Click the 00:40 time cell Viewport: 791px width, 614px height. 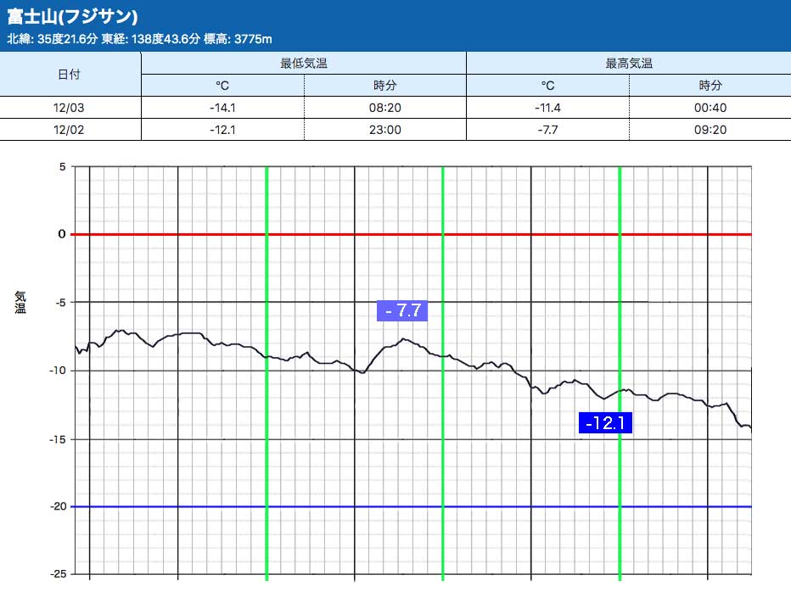point(710,108)
